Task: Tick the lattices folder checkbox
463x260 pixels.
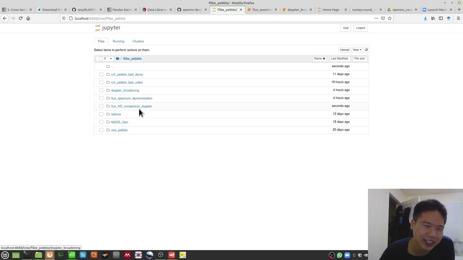Action: point(101,114)
